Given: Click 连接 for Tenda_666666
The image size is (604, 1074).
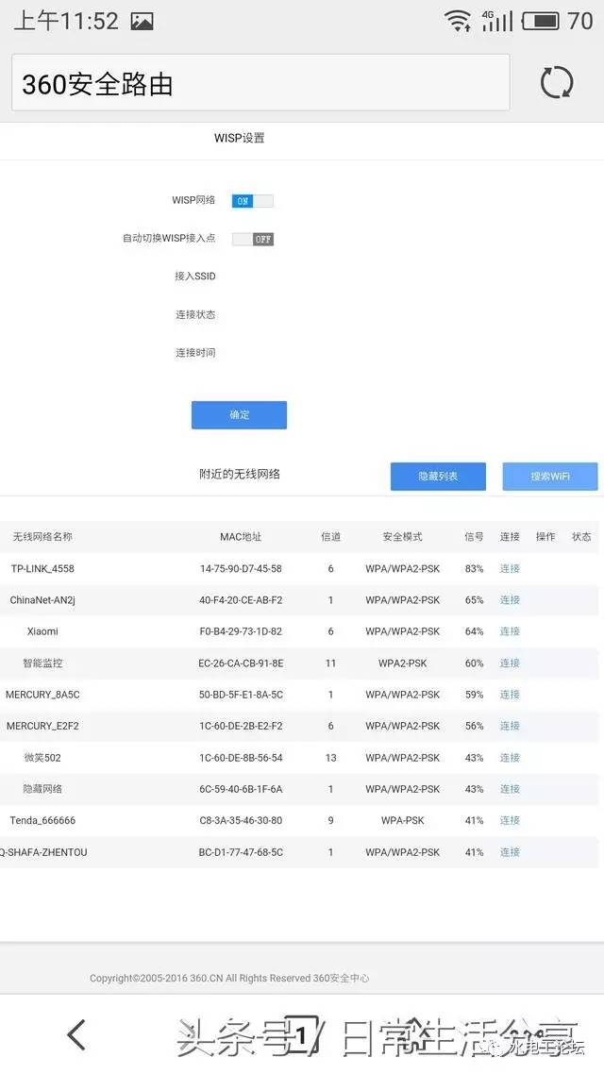Looking at the screenshot, I should [510, 821].
